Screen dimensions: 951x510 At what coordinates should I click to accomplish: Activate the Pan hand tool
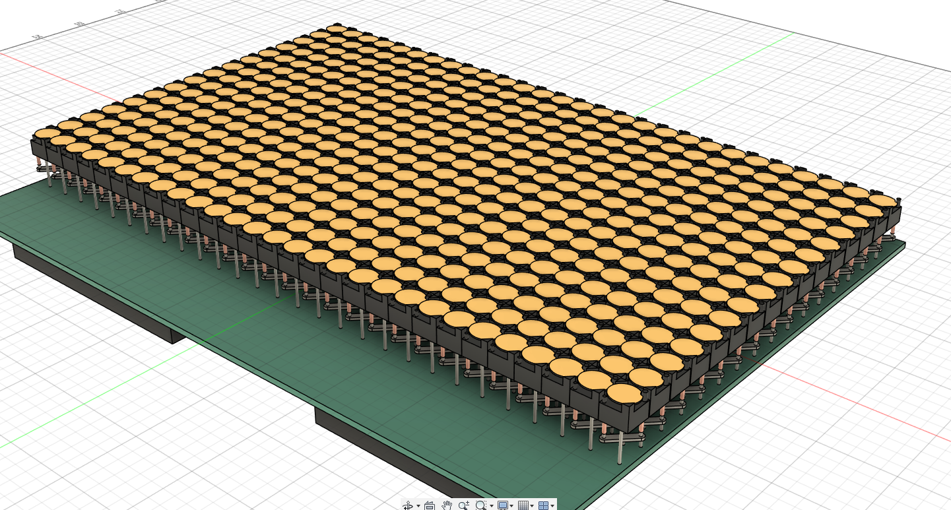447,505
